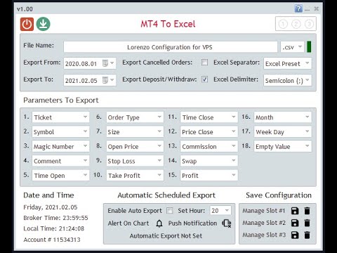Screen dimensions: 337x253
Task: Open parameter 6 Order Type dropdown
Action: click(135, 117)
